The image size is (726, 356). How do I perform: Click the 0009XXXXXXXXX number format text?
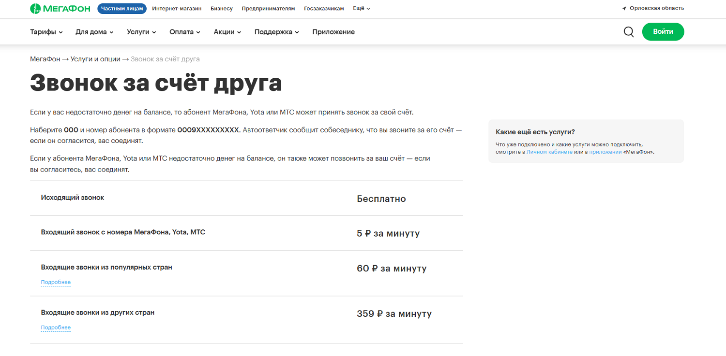[x=208, y=130]
